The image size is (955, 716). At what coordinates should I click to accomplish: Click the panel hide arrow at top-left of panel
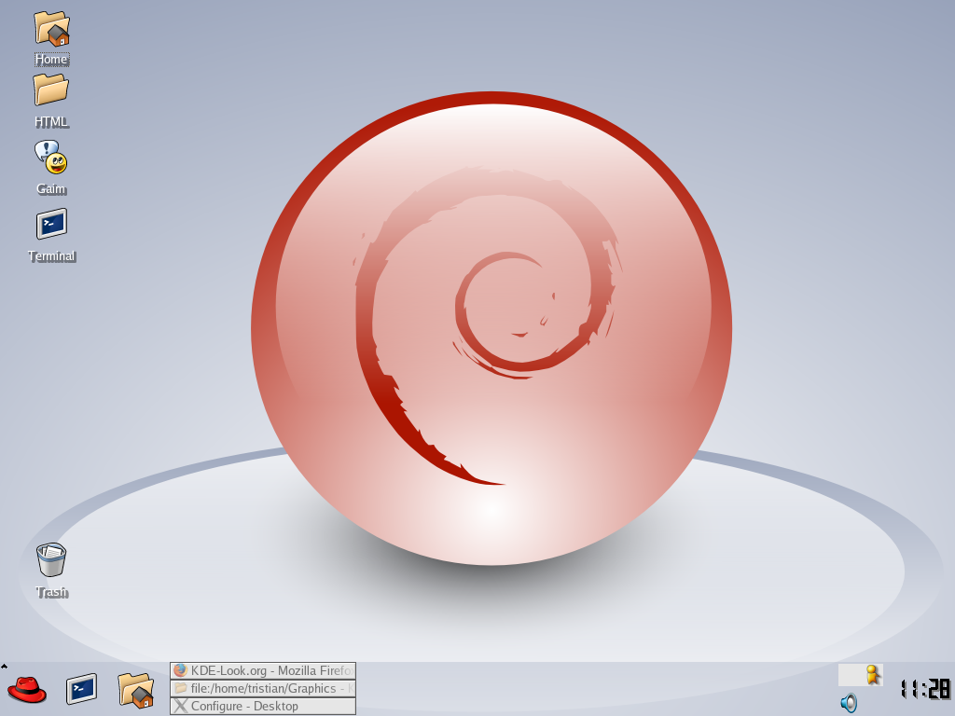pos(4,666)
